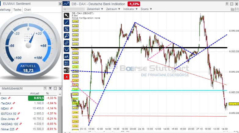Screen dimensions: 239x133
Task: Click the Nikkei 225 value 15.300,0
Action: click(x=38, y=129)
